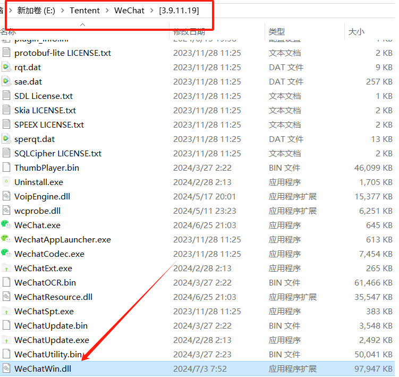Click the WechatCodec.exe green icon
This screenshot has height=377, width=399.
pos(6,254)
